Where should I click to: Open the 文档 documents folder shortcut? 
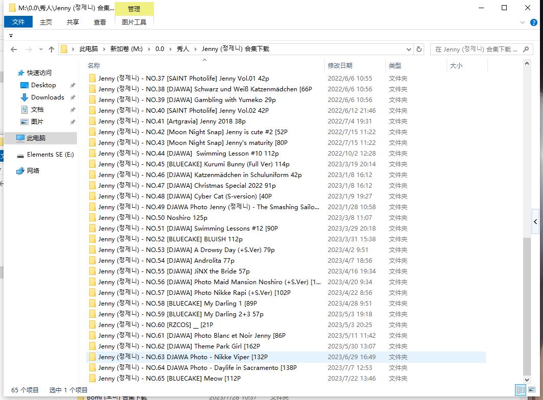click(x=37, y=110)
